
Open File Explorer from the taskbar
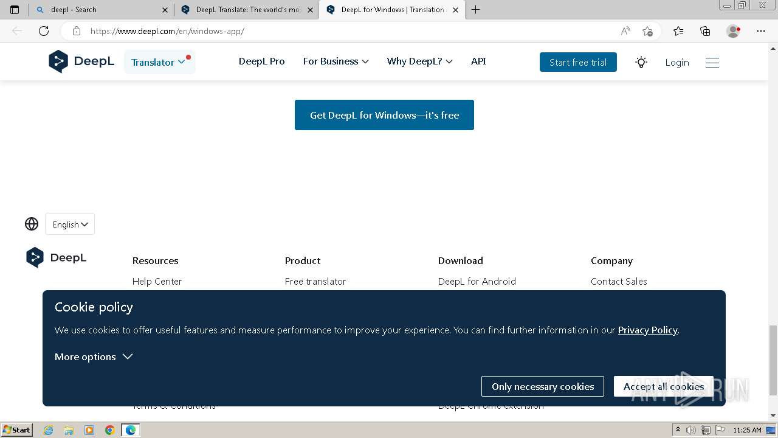click(69, 430)
